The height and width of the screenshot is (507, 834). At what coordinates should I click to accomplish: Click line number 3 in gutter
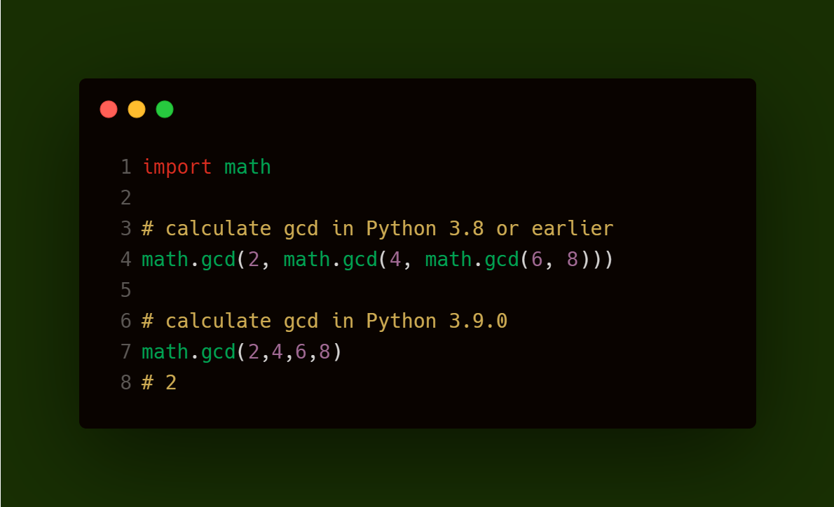point(126,229)
